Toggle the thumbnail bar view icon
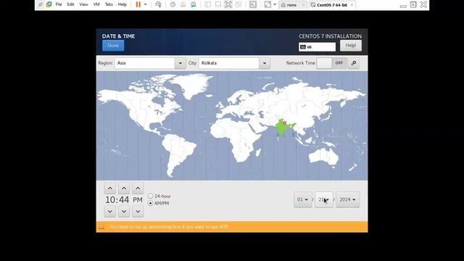464x261 pixels. pyautogui.click(x=218, y=4)
